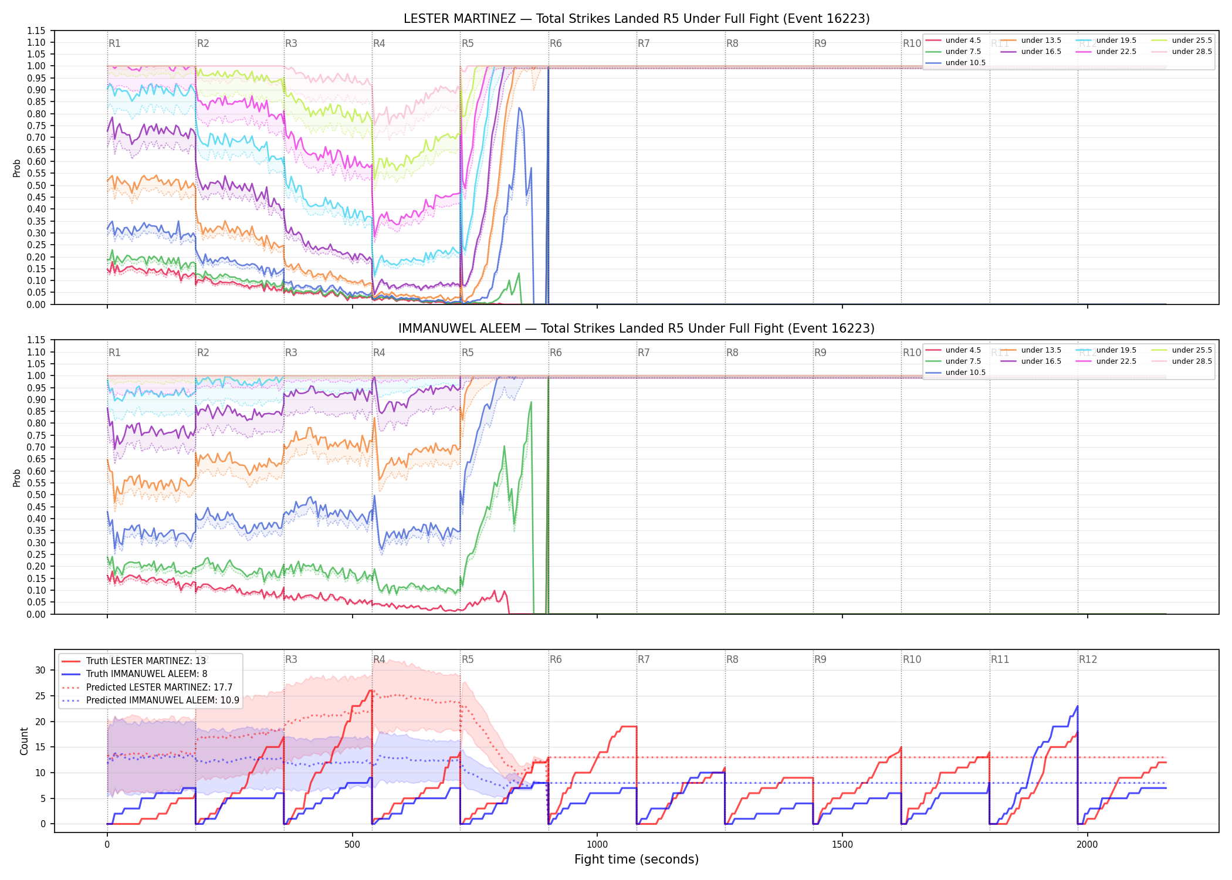
Task: Click the LESTER MARTINEZ chart title
Action: (637, 19)
